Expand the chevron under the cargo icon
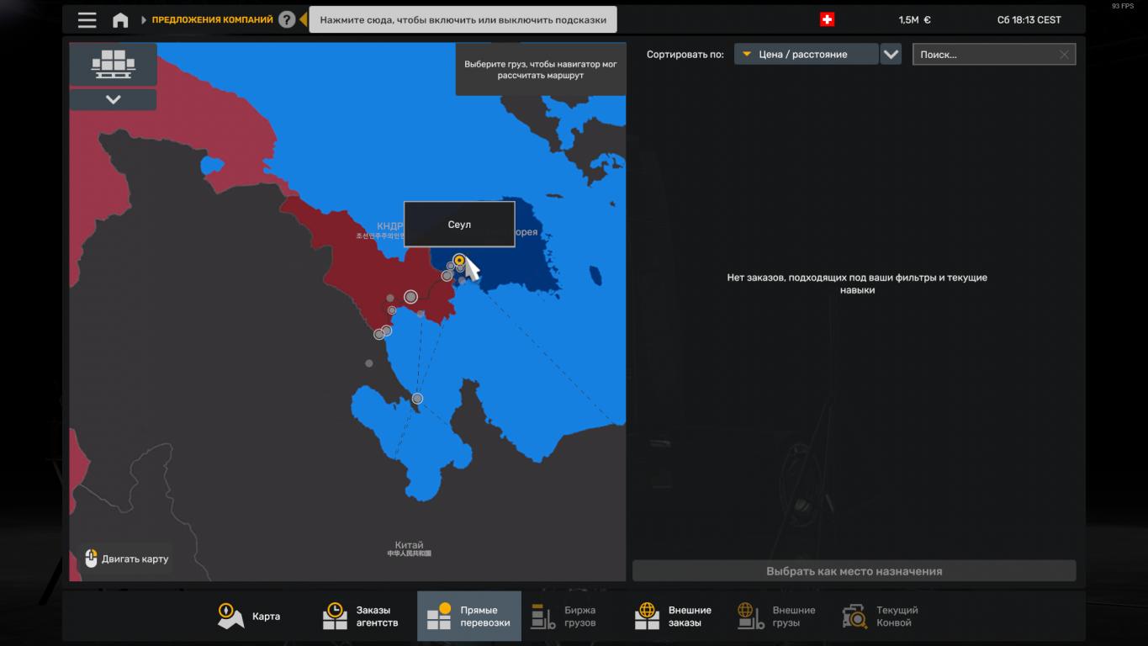 coord(113,100)
